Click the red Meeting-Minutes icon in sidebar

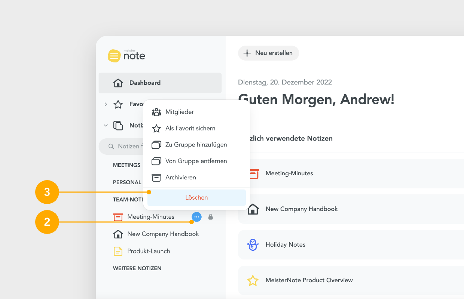[x=118, y=217]
